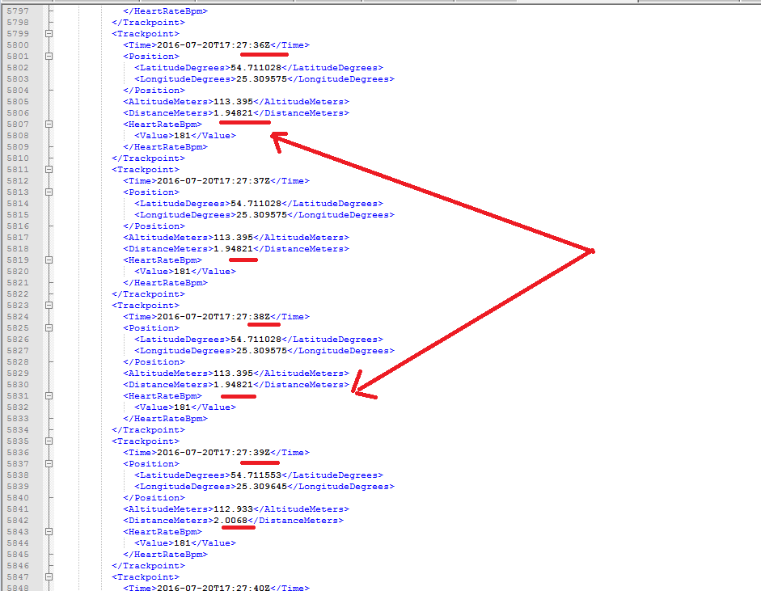
Task: Click altitude value 113.395 on line 5817
Action: coord(234,238)
